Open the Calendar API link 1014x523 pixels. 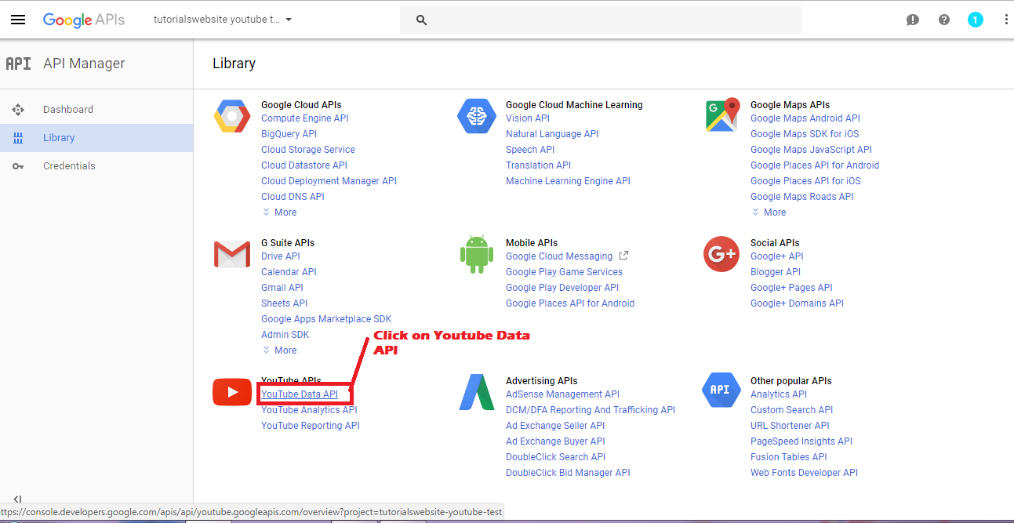click(x=289, y=272)
